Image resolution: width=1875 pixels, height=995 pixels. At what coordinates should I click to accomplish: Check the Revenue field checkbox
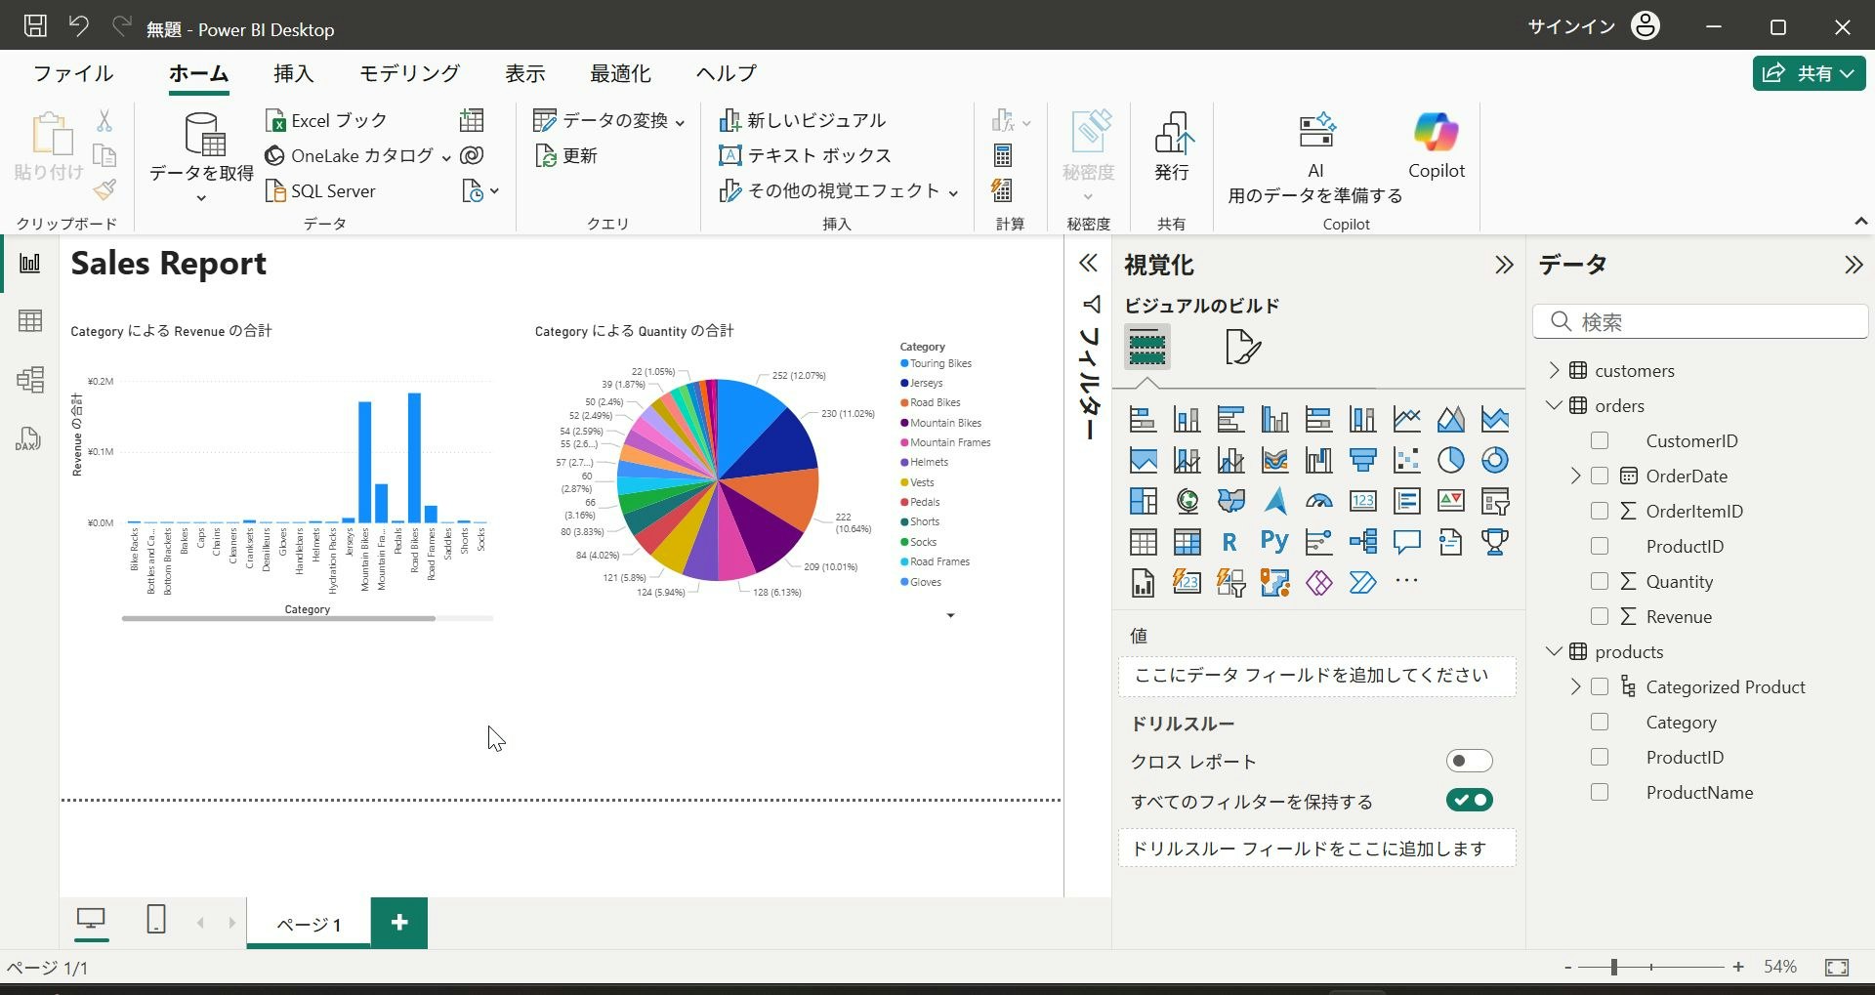[x=1600, y=616]
